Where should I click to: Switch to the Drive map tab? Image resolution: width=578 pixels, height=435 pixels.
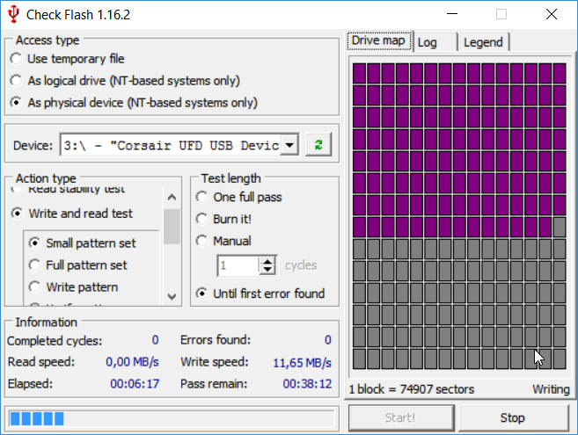click(378, 40)
